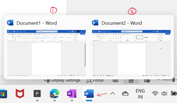Open the dark P app taskbar icon
177x103 pixels.
[x=37, y=94]
